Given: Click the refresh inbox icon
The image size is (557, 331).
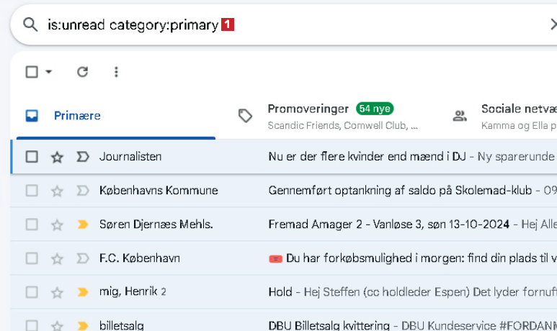Looking at the screenshot, I should 82,72.
